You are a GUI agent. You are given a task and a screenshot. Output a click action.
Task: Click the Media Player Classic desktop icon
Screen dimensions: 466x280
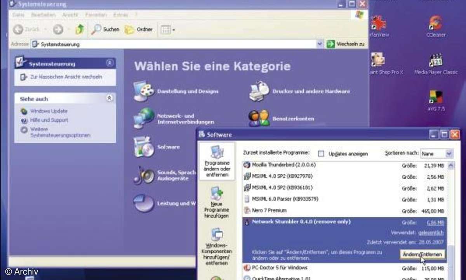pyautogui.click(x=435, y=64)
